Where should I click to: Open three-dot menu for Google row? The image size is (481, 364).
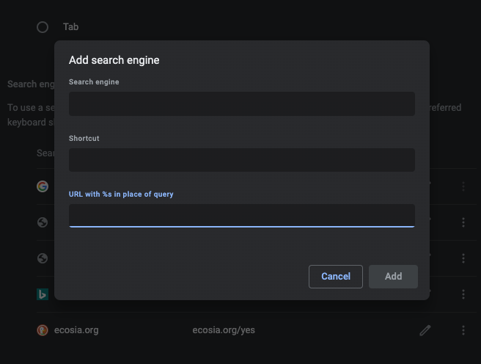click(x=463, y=186)
